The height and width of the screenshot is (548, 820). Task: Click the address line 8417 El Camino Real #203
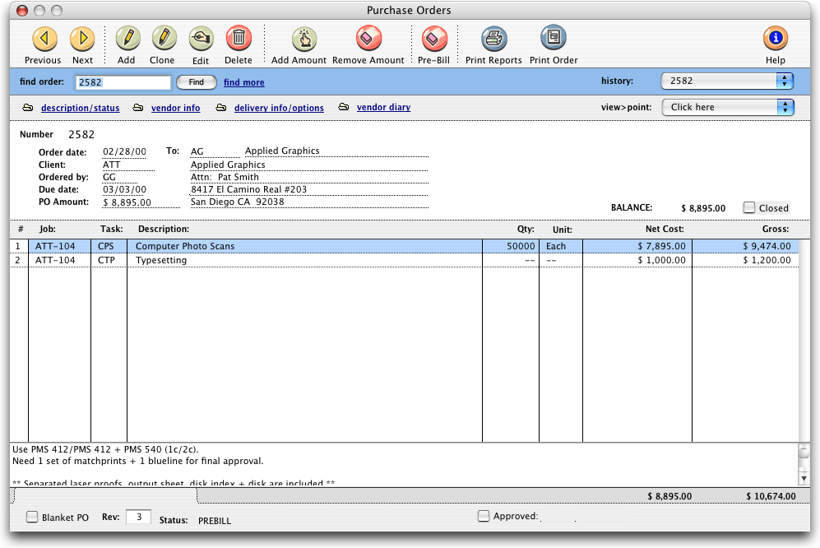[249, 189]
